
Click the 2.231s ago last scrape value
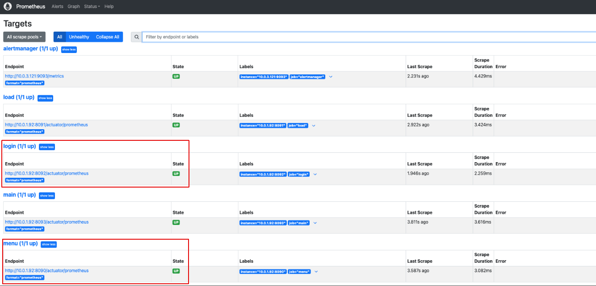click(x=418, y=76)
